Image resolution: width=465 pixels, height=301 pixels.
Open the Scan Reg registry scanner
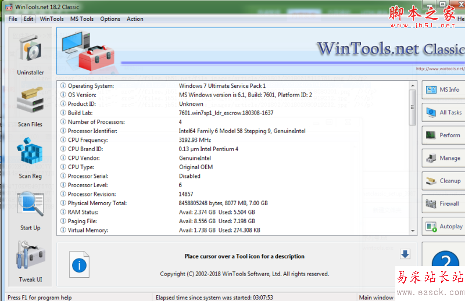[30, 159]
